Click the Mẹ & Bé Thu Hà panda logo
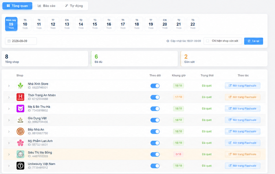The image size is (275, 174). (x=20, y=109)
